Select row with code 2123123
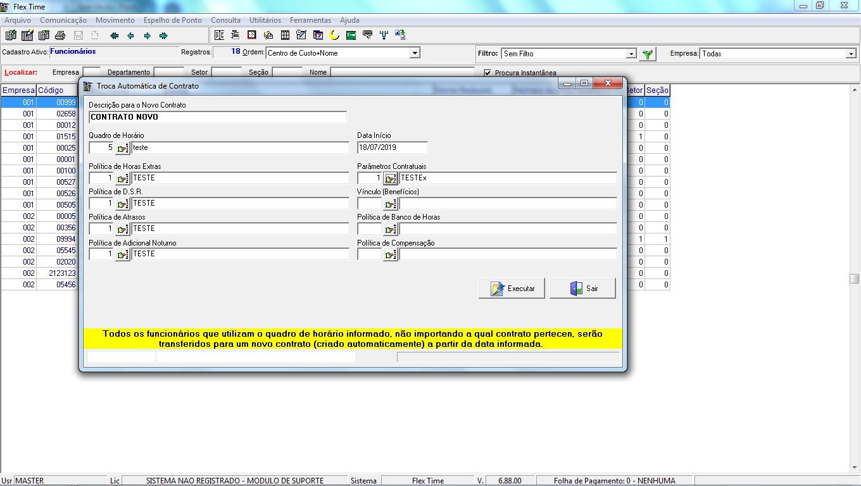 click(39, 273)
